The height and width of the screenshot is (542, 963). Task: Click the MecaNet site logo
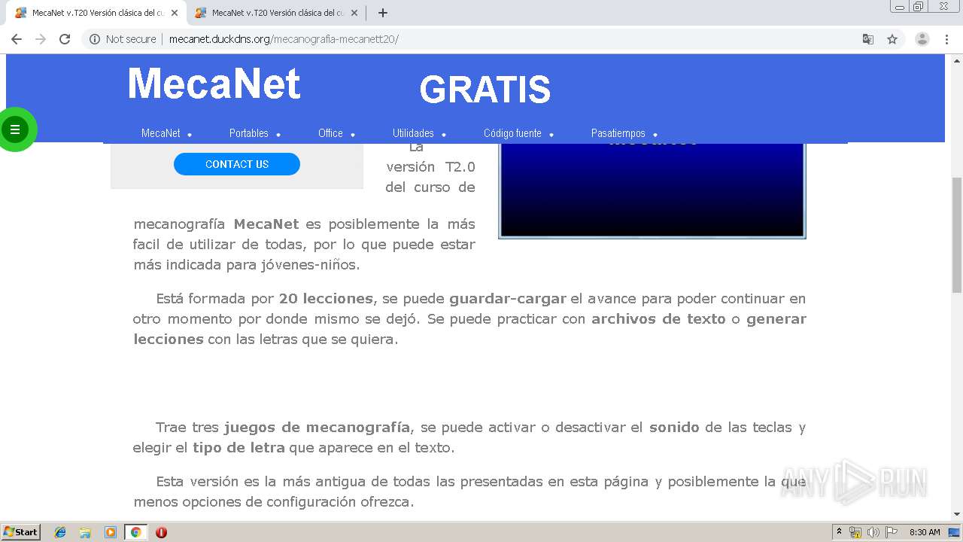pyautogui.click(x=214, y=84)
